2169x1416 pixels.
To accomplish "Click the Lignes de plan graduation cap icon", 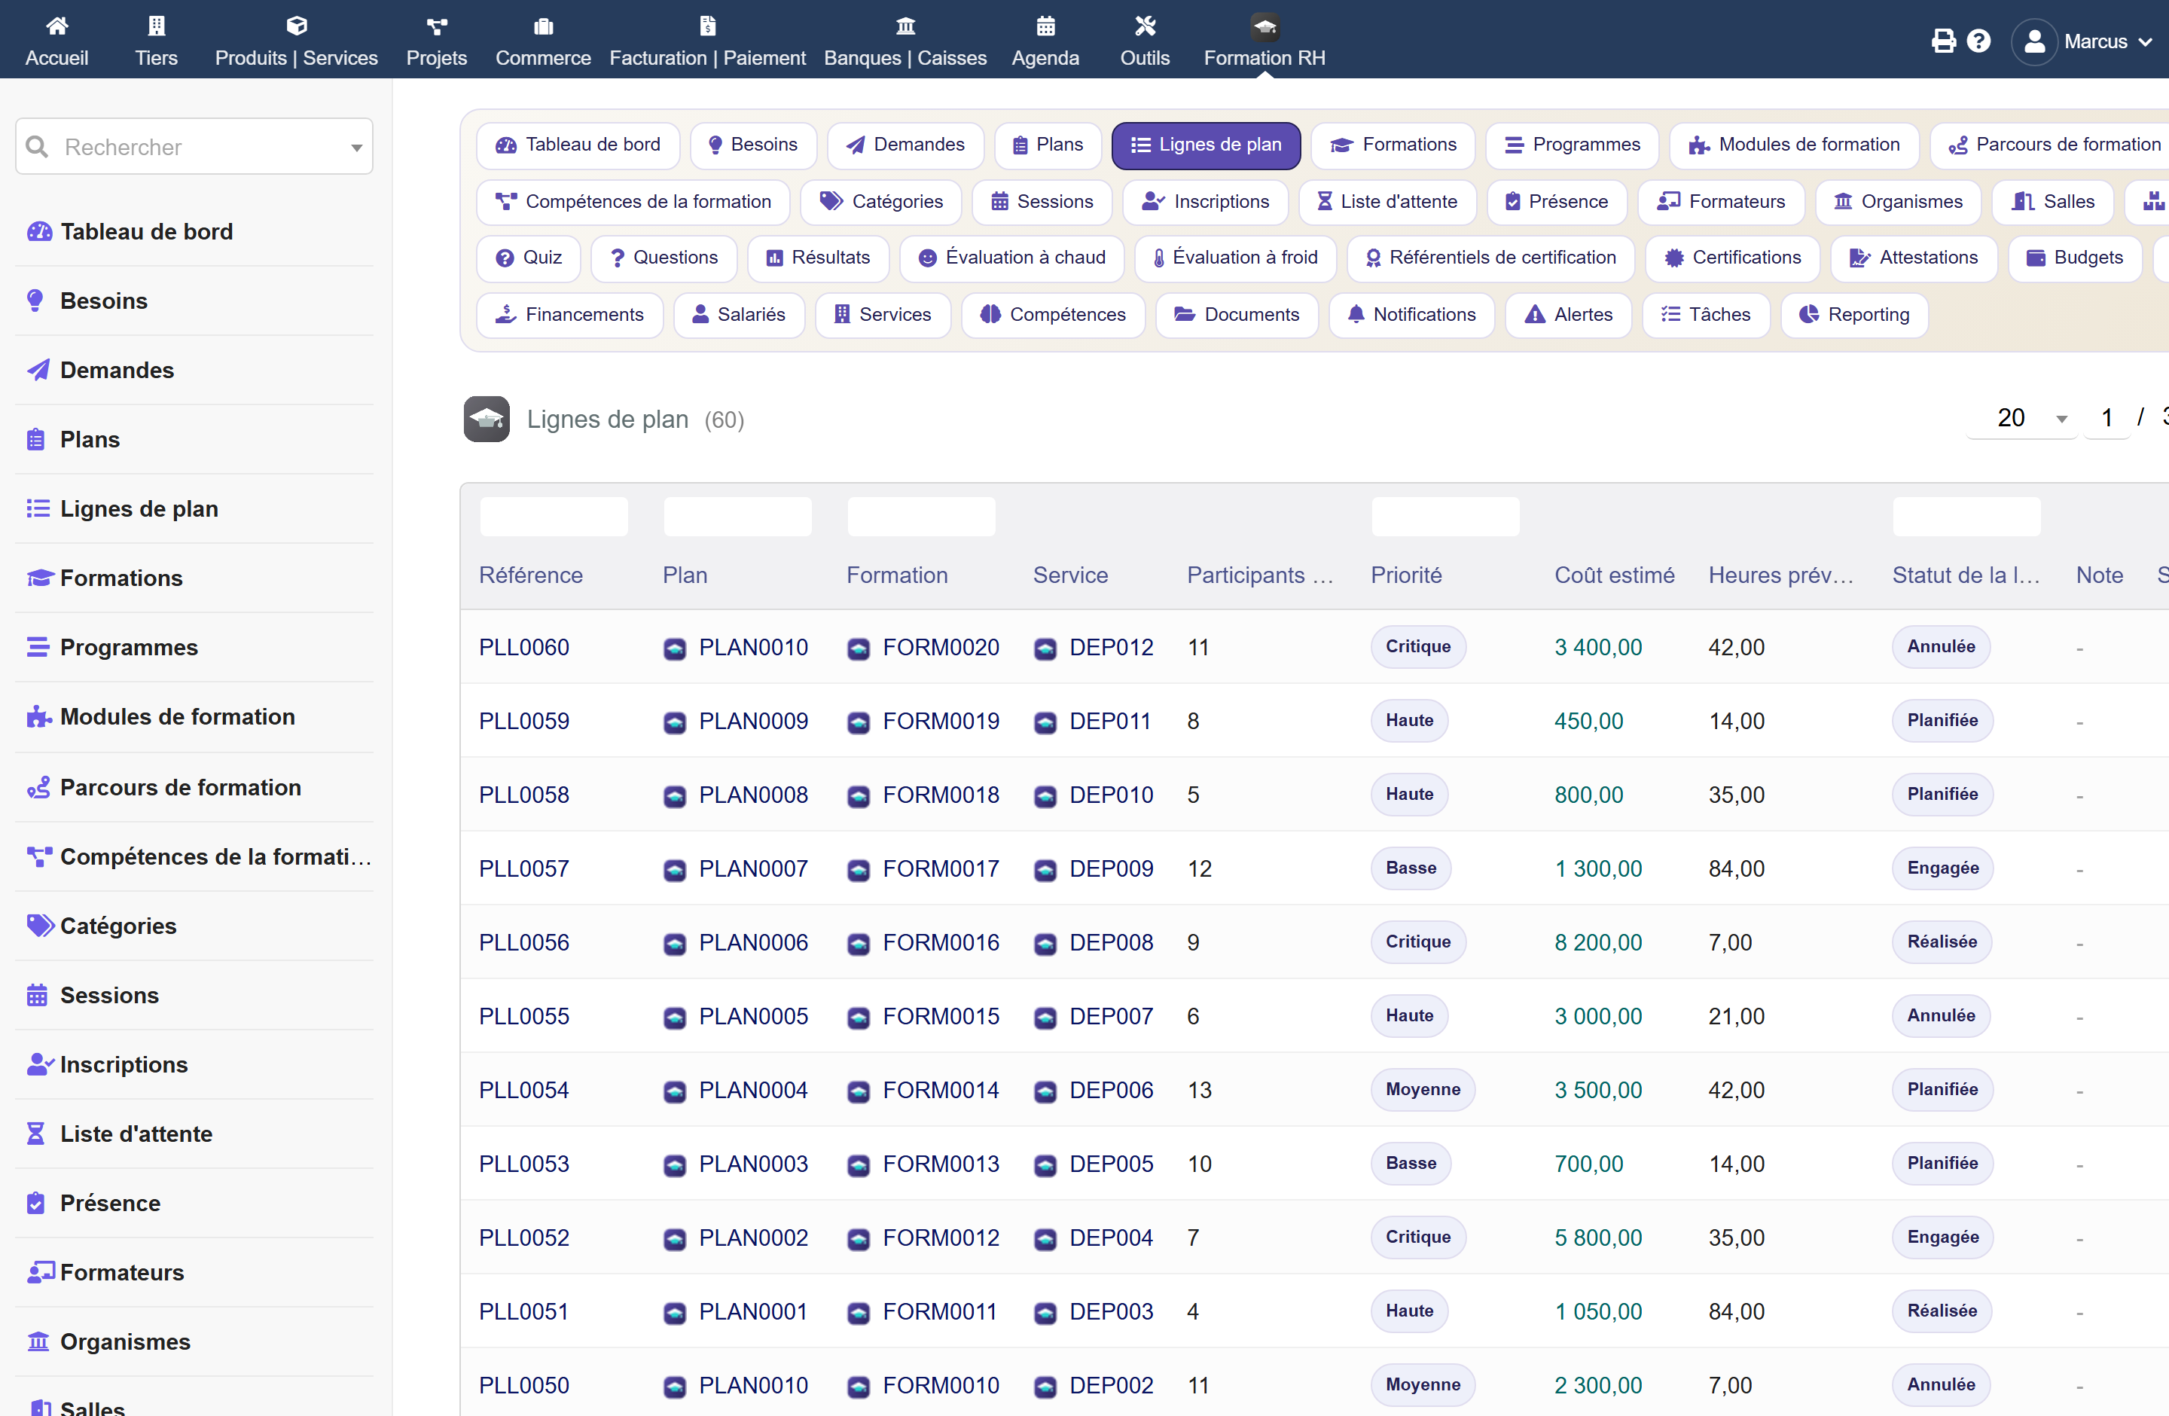I will click(487, 419).
